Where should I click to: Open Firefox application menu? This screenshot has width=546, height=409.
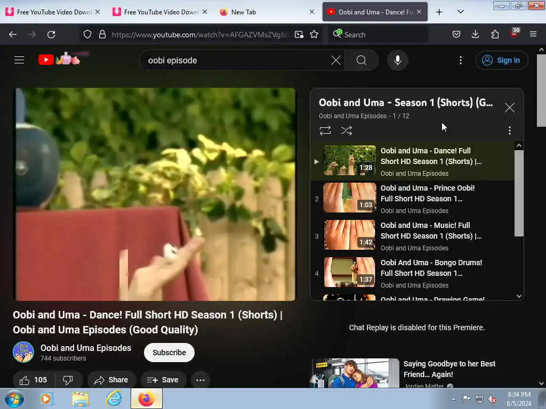tap(533, 34)
